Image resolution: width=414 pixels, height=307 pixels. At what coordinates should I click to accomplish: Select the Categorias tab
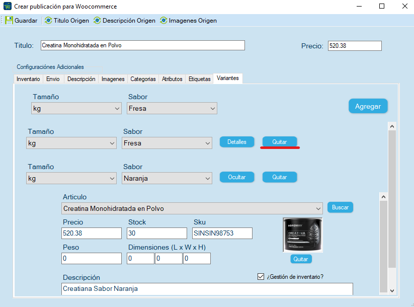[x=143, y=79]
